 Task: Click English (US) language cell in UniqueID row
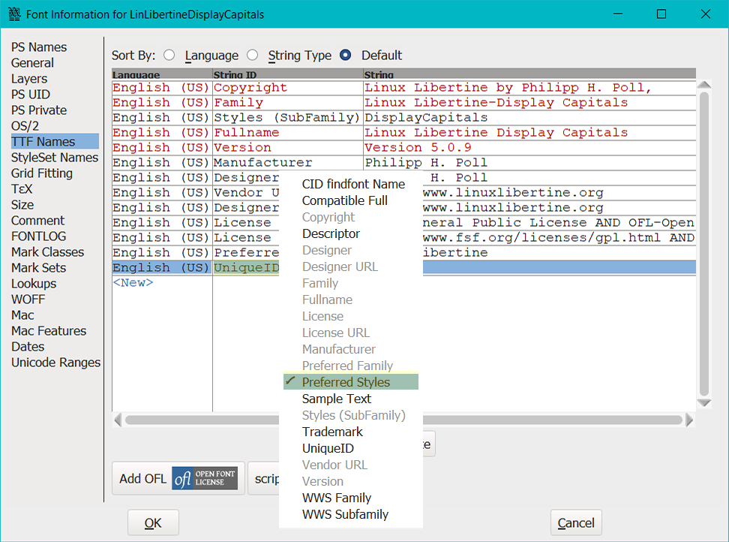162,267
